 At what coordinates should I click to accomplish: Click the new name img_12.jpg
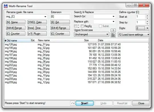pos(44,82)
